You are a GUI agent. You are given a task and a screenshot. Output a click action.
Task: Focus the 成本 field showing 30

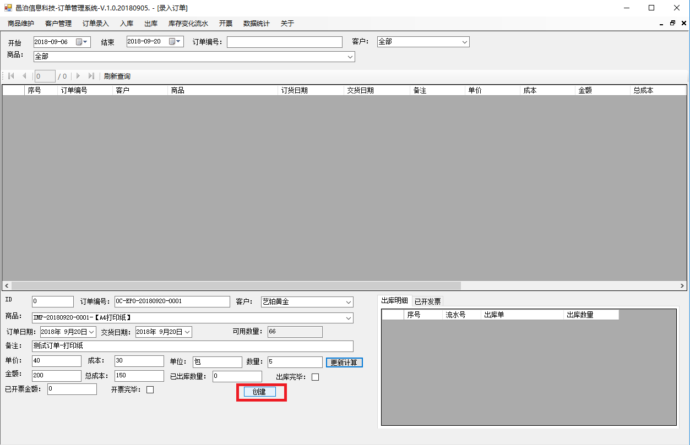tap(139, 361)
